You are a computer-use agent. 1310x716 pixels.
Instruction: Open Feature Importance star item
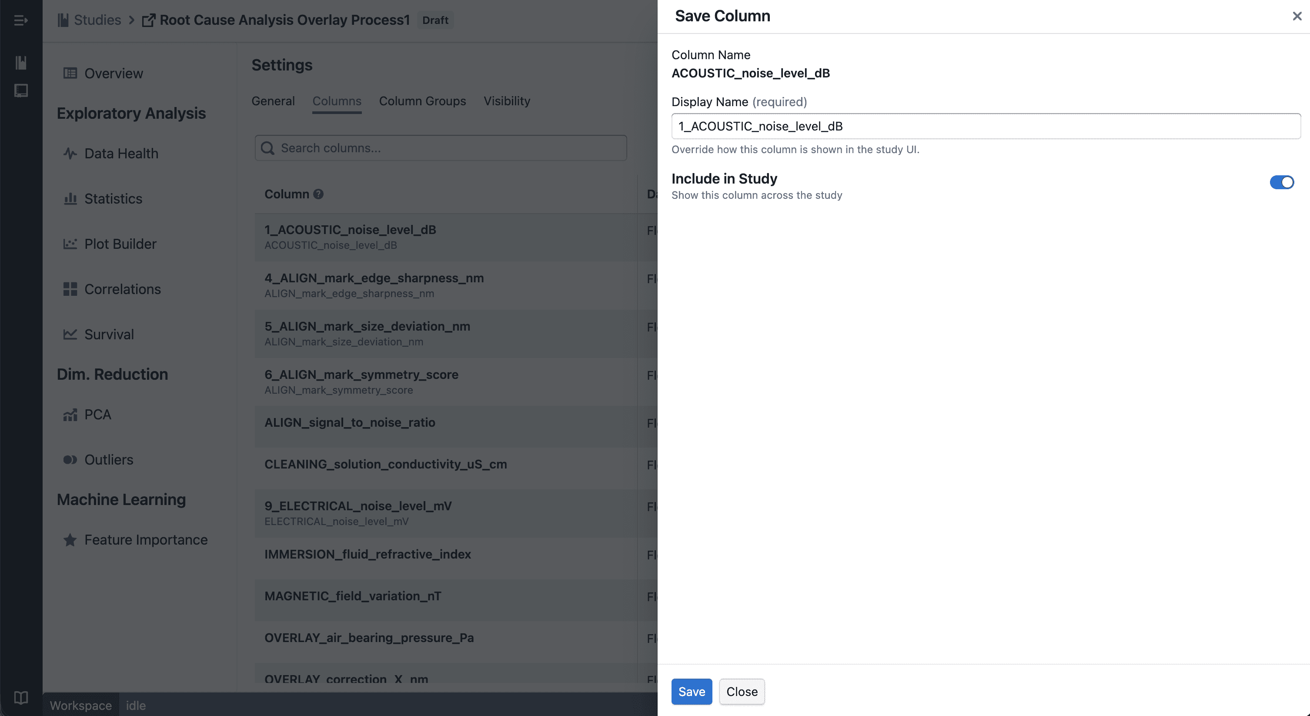point(146,539)
